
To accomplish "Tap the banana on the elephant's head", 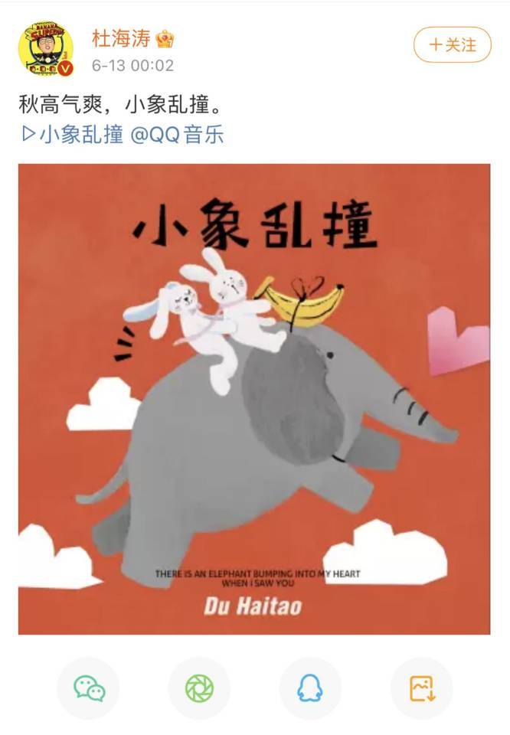I will click(x=300, y=302).
